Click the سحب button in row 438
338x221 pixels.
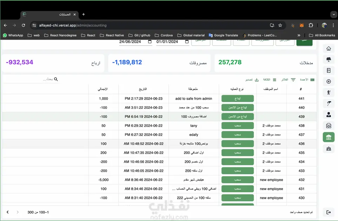(x=238, y=126)
